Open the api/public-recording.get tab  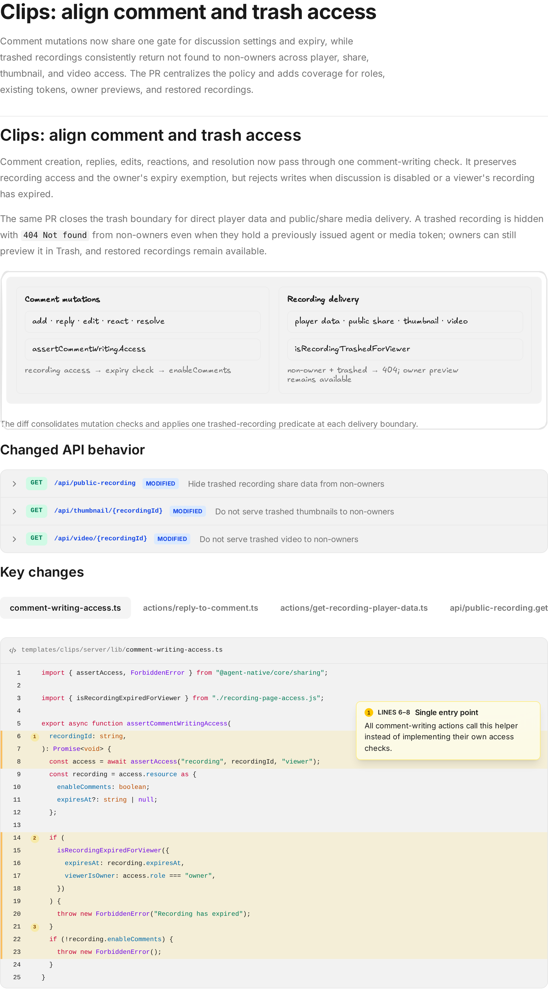[498, 608]
